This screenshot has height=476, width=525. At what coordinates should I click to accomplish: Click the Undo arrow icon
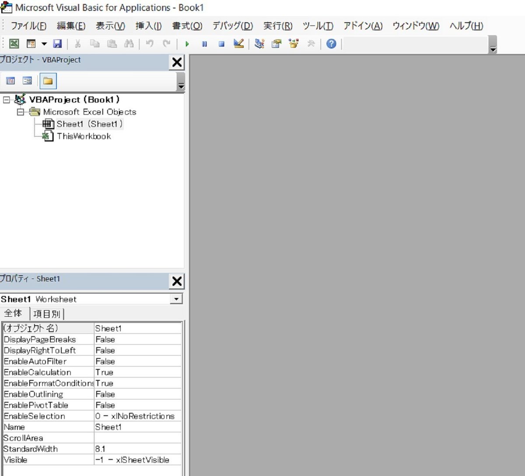(x=150, y=44)
